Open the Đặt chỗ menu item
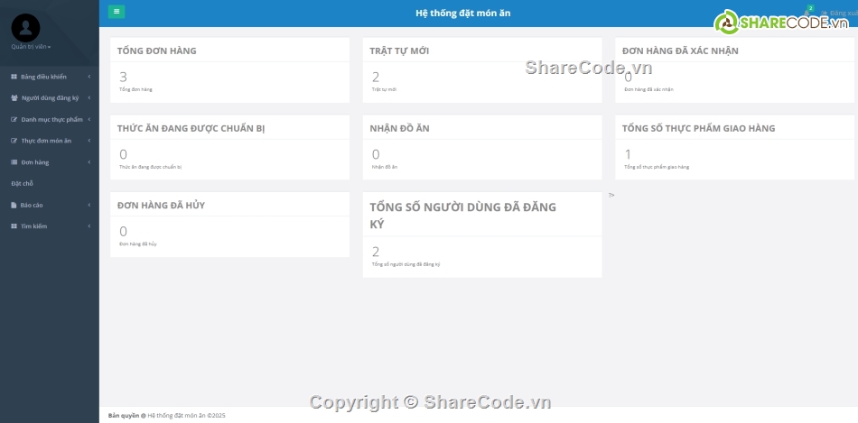Viewport: 858px width, 423px height. click(x=22, y=183)
